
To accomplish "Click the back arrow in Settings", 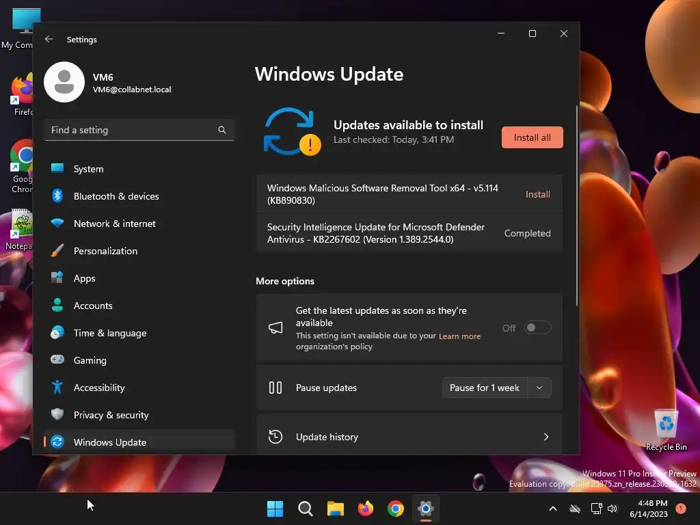I will click(x=49, y=39).
